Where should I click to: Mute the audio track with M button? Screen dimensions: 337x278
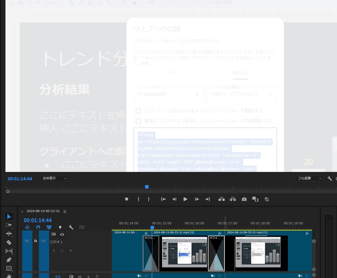79,276
